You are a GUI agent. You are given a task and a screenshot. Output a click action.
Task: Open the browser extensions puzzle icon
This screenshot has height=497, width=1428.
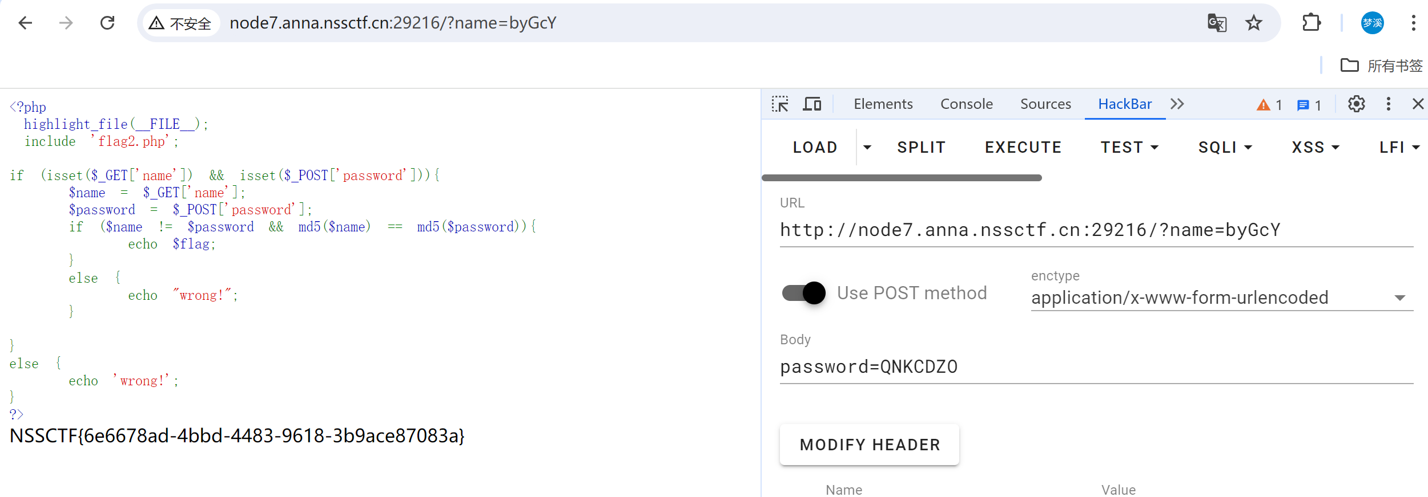click(x=1312, y=23)
